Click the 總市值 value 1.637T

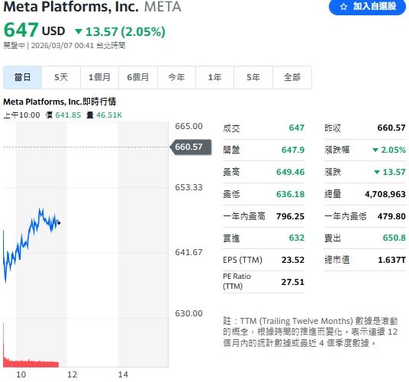click(x=391, y=260)
